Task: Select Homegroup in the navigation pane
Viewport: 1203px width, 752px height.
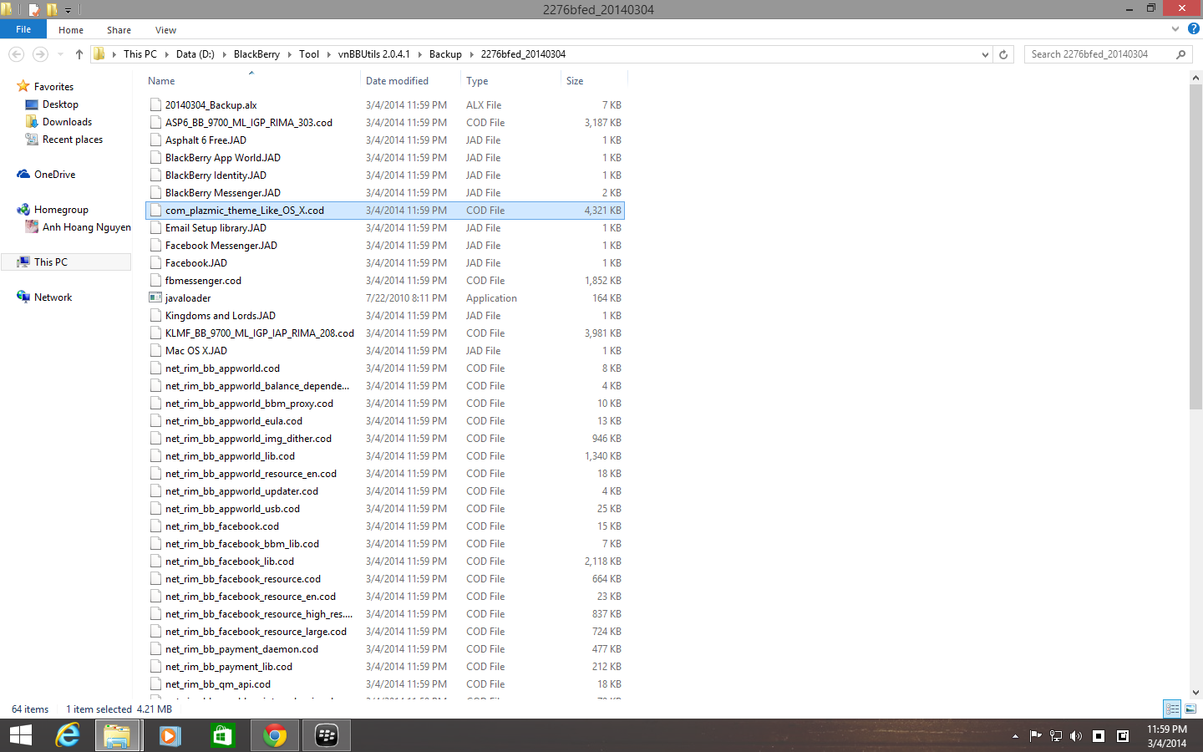Action: pyautogui.click(x=61, y=210)
